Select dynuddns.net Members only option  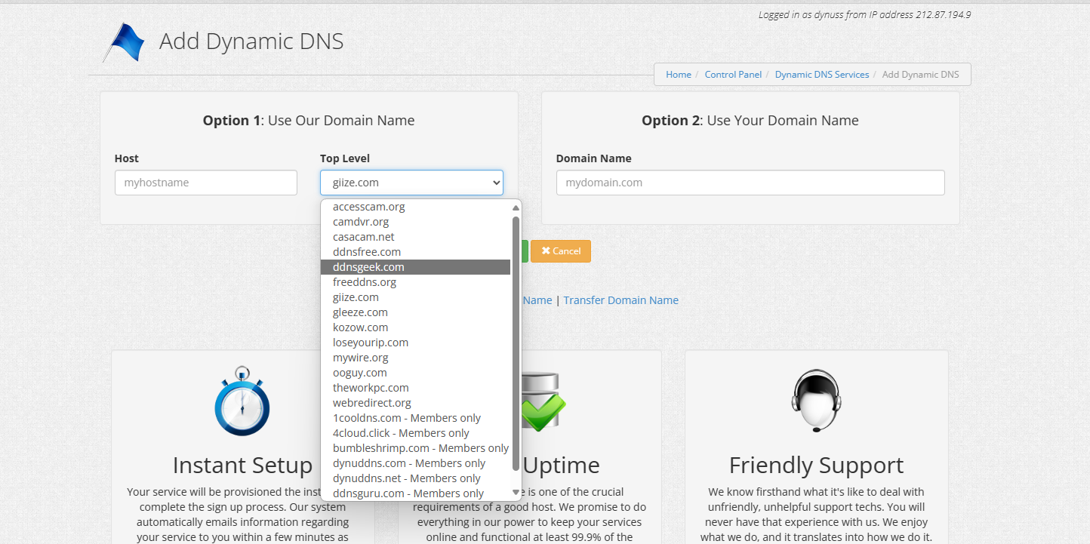click(415, 478)
